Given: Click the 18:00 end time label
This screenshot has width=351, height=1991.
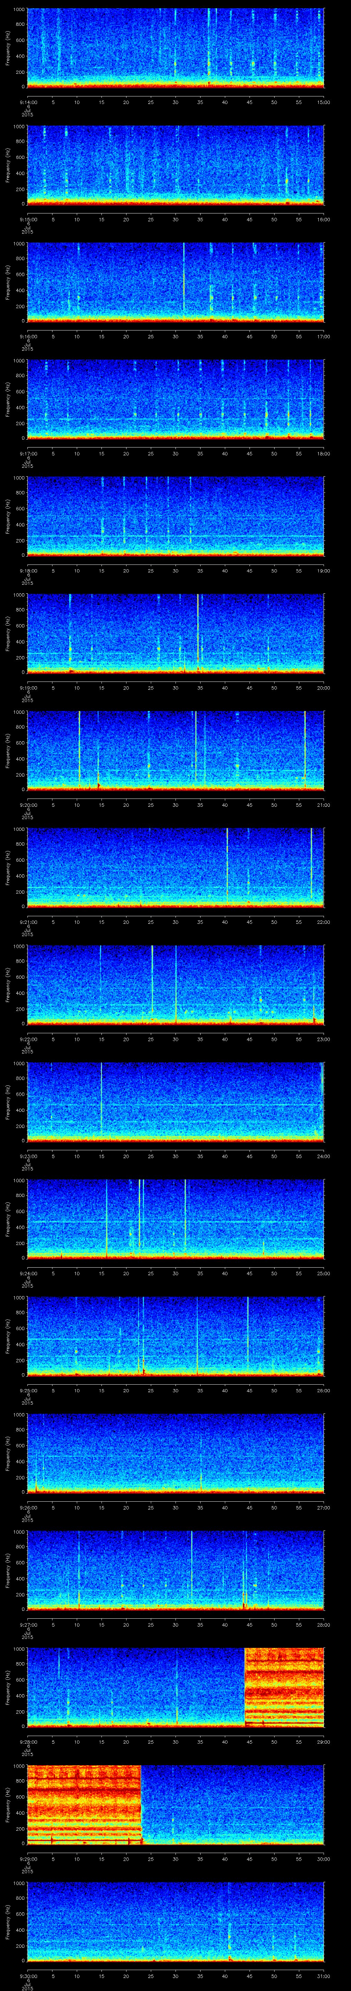Looking at the screenshot, I should click(323, 454).
